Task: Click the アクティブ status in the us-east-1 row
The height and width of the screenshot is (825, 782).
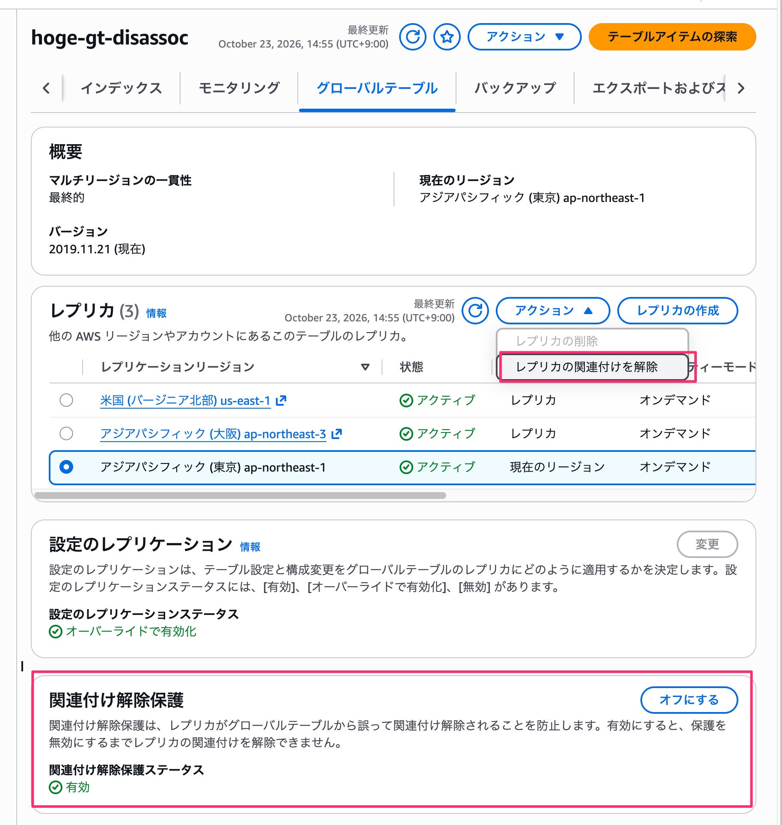Action: tap(438, 401)
